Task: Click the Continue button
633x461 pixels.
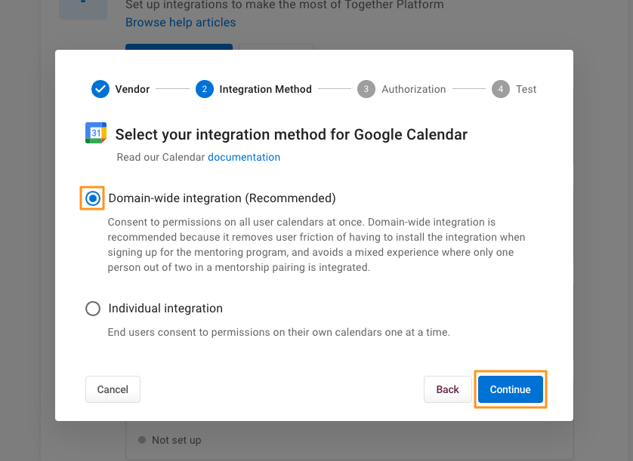Action: (511, 389)
